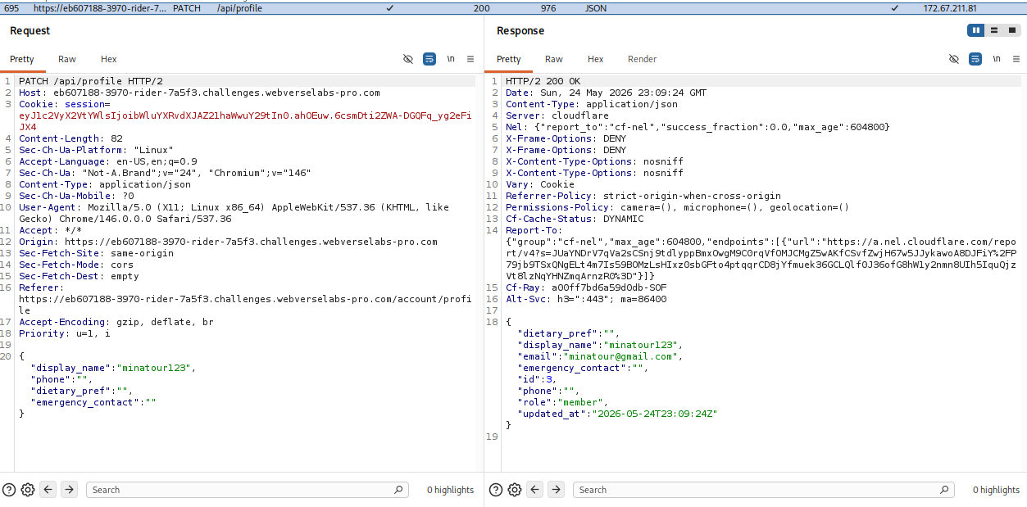Click "Server: cloudflare" header
Screen dimensions: 1027x507
click(557, 115)
